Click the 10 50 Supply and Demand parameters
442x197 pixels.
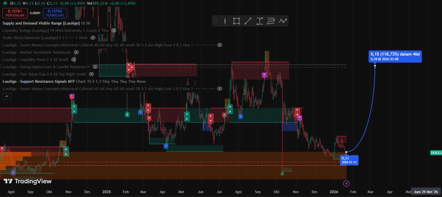coord(85,23)
